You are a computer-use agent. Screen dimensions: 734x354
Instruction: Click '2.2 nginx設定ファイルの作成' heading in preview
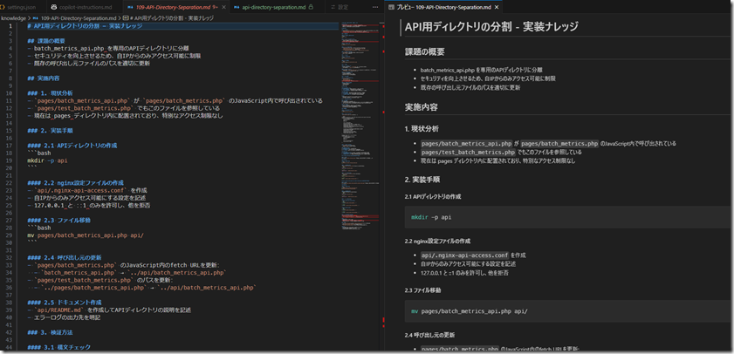click(437, 242)
